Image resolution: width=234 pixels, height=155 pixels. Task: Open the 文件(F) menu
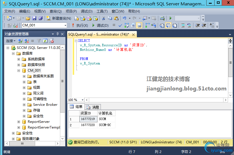tap(9, 11)
